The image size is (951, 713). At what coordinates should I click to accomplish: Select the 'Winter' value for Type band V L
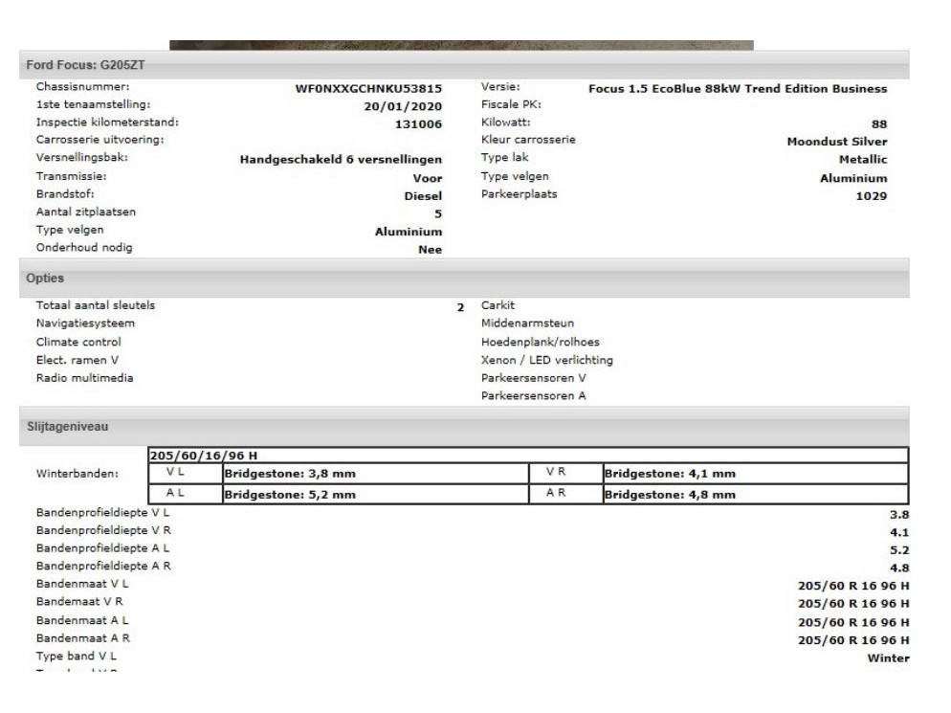point(888,658)
